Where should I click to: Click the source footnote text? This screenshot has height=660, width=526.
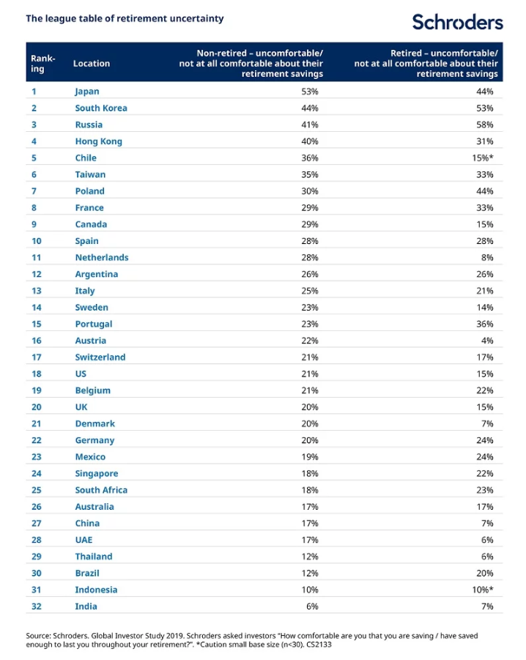point(251,640)
